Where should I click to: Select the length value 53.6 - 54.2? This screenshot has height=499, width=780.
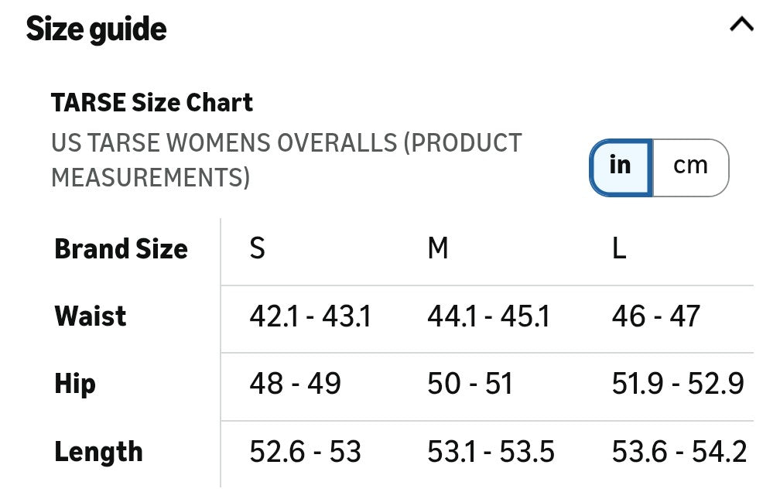tap(679, 452)
